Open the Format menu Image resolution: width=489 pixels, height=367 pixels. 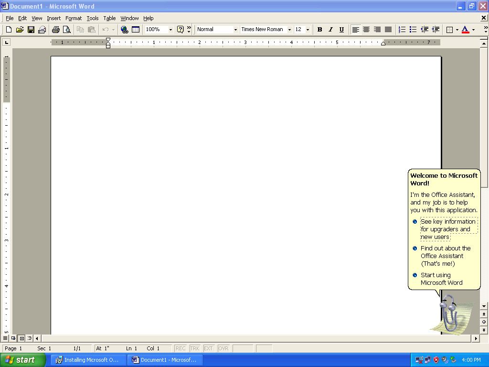click(74, 18)
